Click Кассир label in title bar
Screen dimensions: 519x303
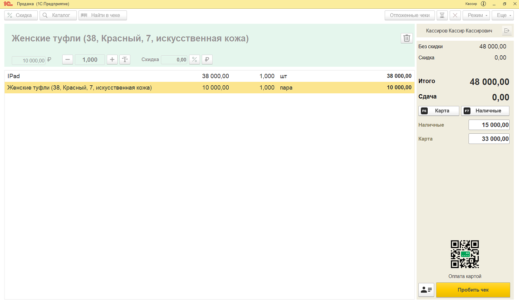tap(471, 4)
